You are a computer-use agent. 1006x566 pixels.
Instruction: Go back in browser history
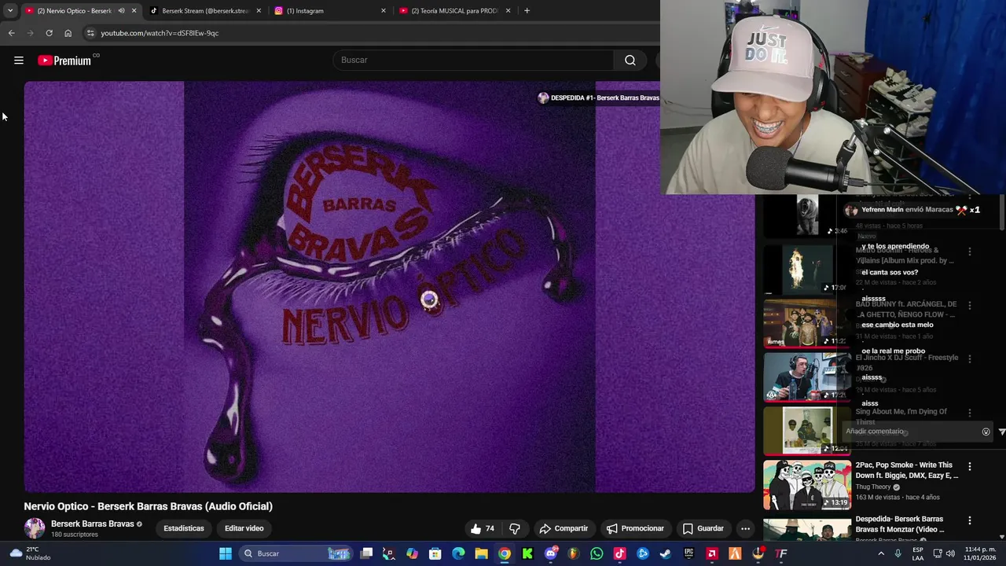coord(11,33)
